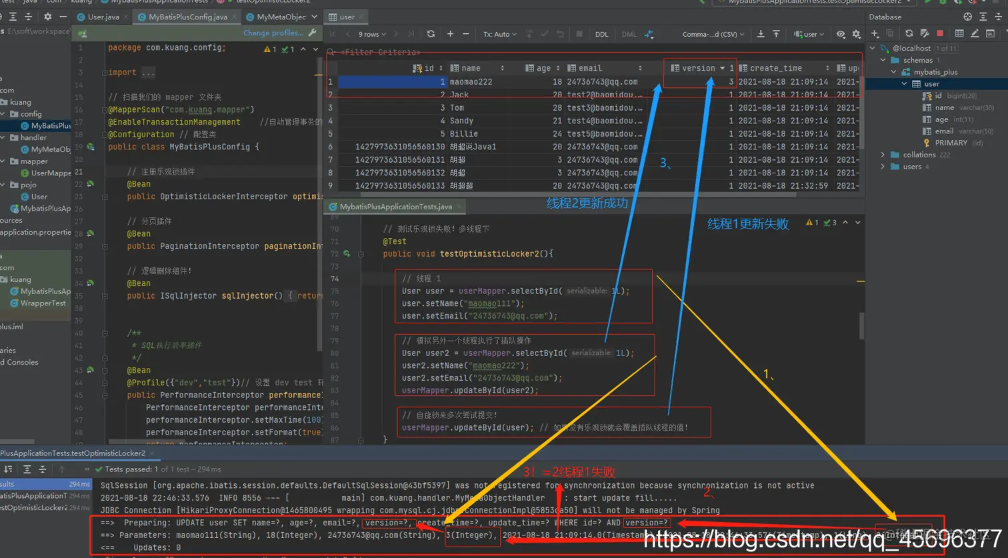Click the Change profiles... link
This screenshot has width=1008, height=558.
coord(273,33)
